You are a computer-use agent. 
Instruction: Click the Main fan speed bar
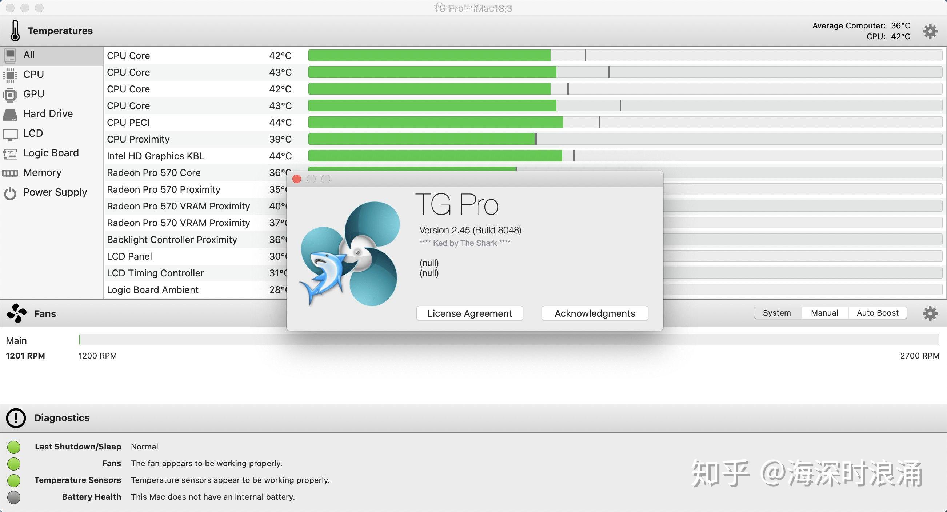[x=509, y=340]
